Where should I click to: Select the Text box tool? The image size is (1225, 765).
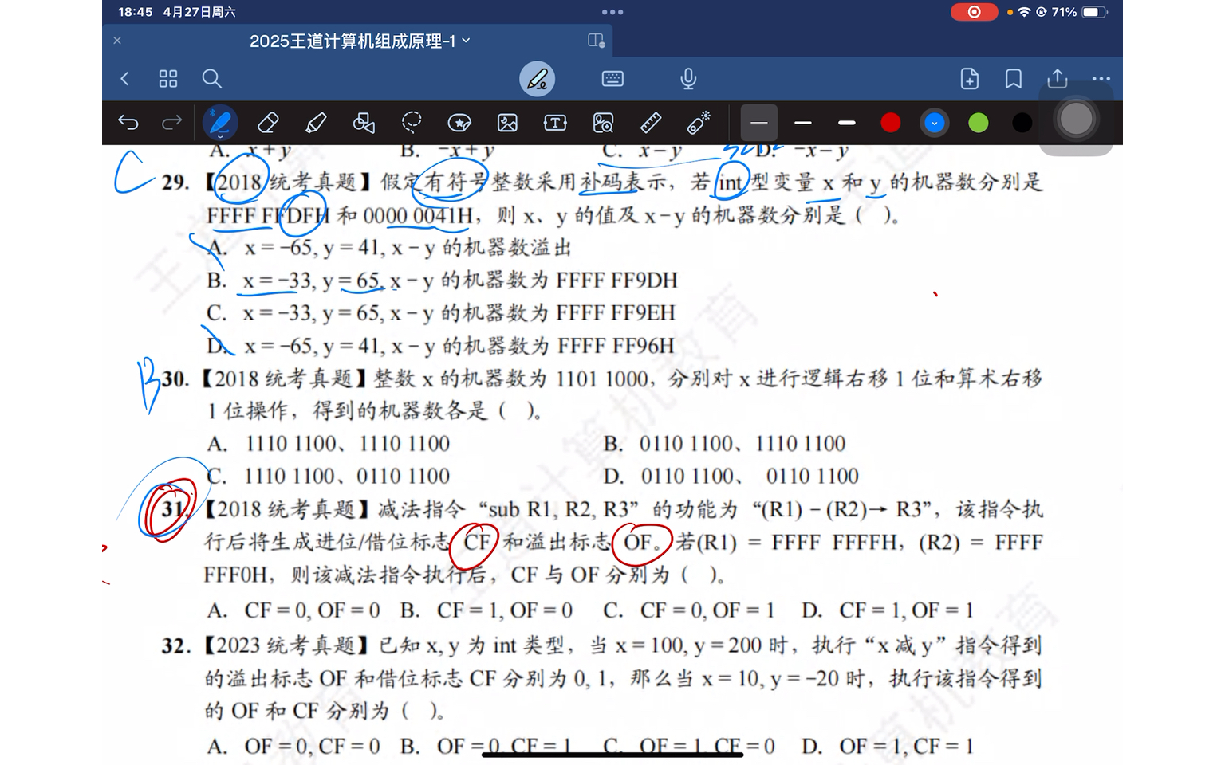click(x=555, y=123)
